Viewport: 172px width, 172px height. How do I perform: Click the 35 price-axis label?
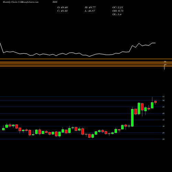163,120
